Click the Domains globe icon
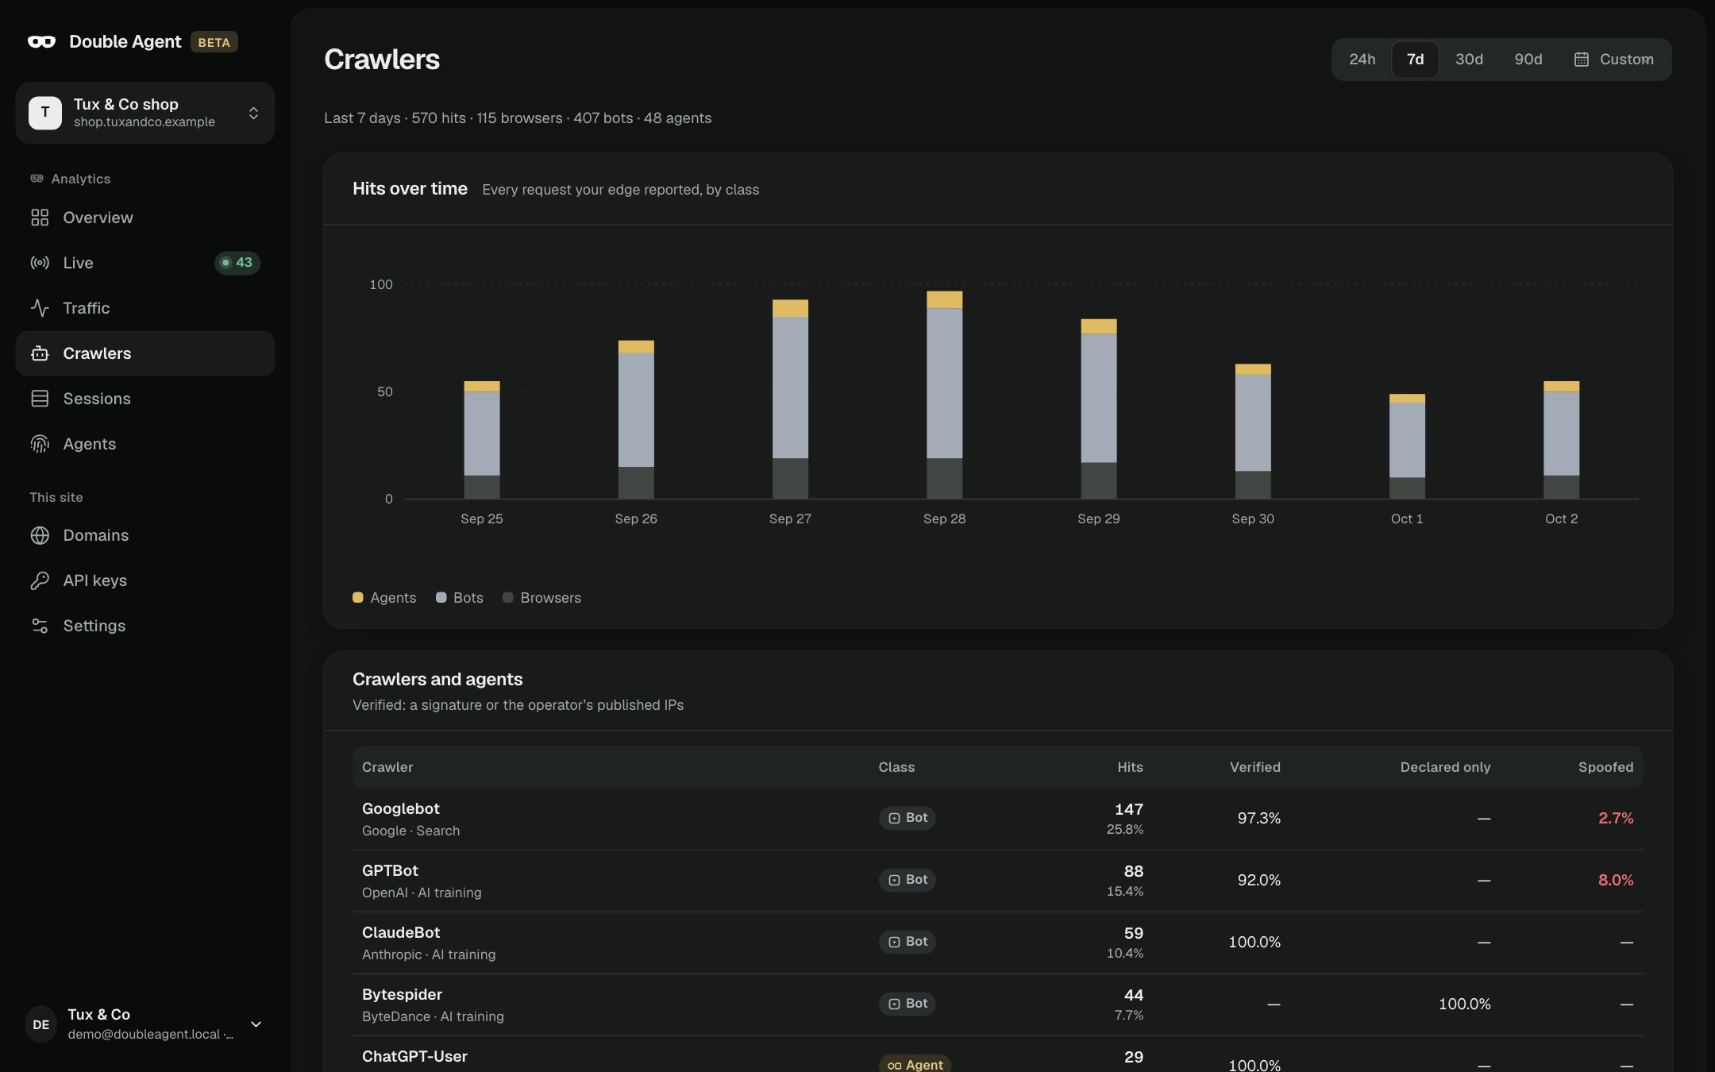 tap(40, 535)
